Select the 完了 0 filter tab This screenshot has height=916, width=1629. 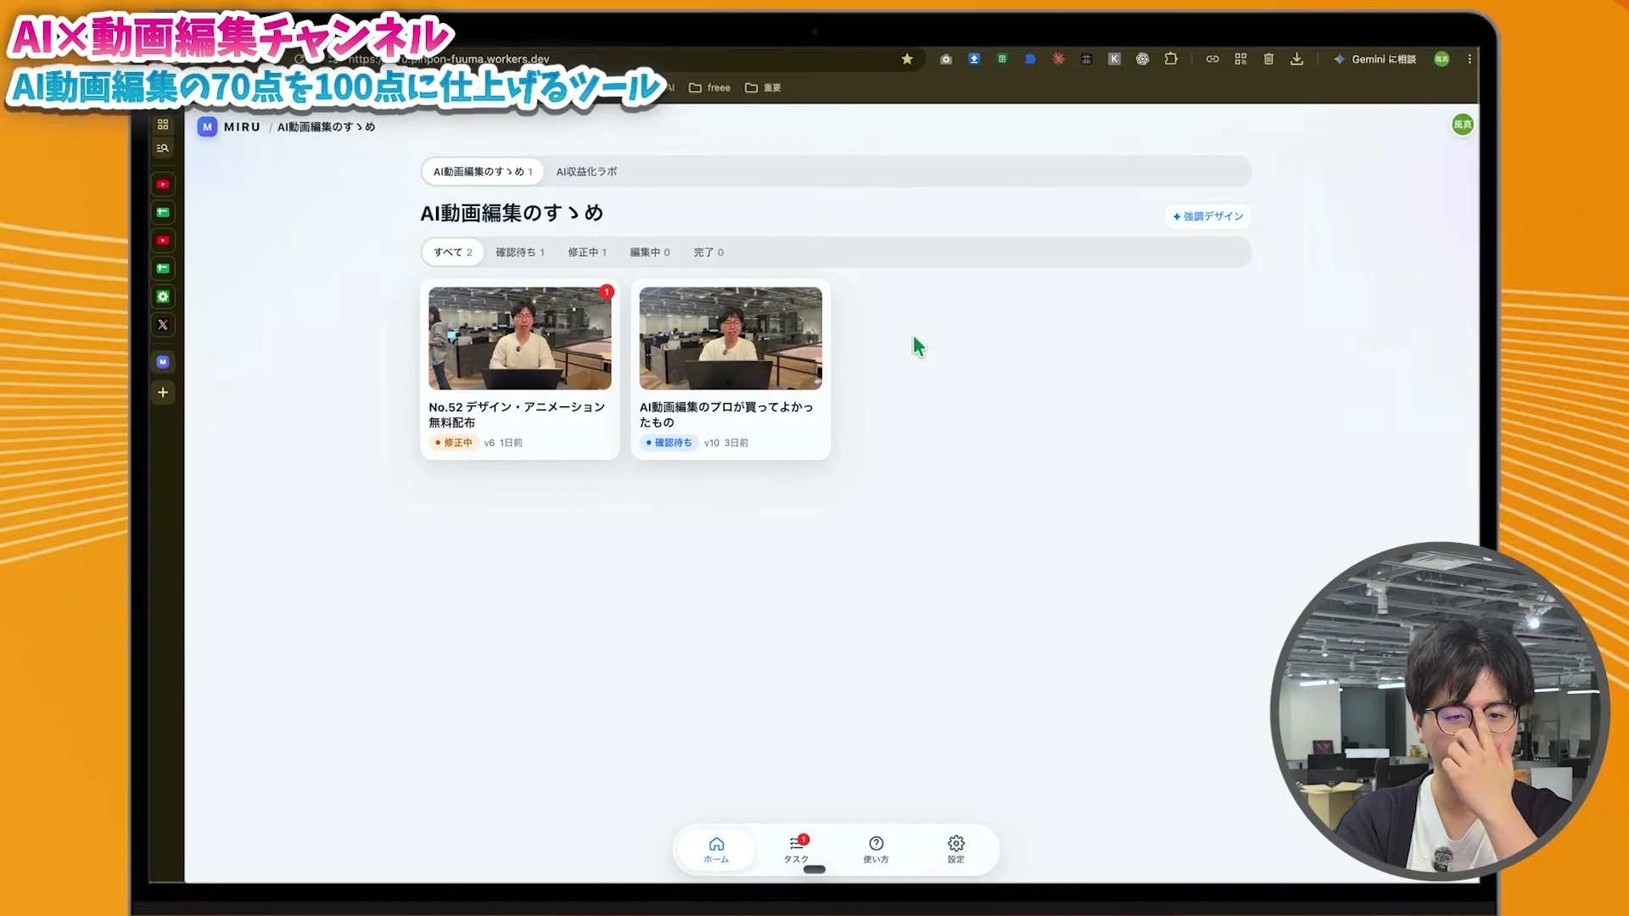coord(708,252)
